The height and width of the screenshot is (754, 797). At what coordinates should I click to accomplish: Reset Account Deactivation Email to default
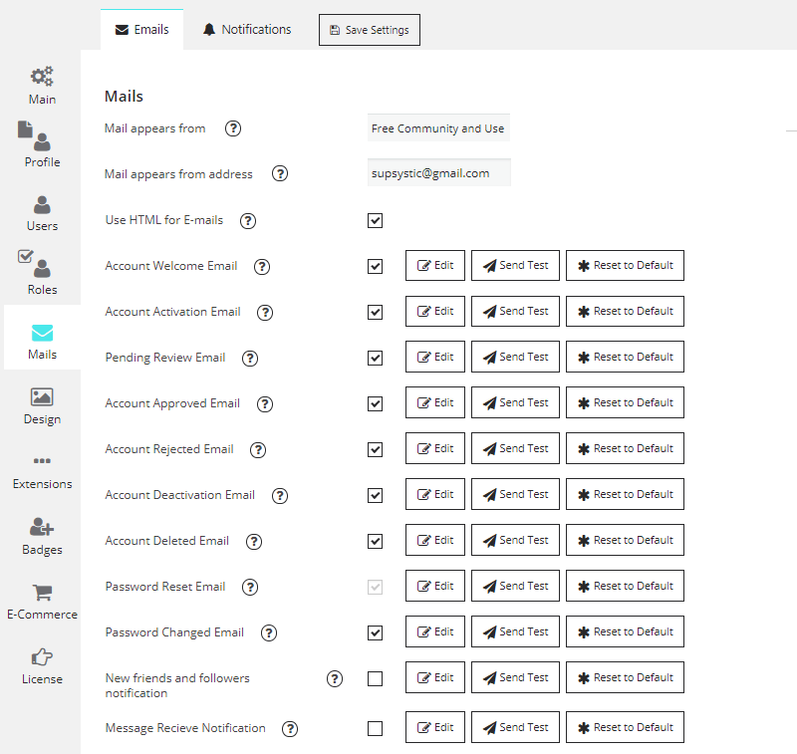point(626,494)
